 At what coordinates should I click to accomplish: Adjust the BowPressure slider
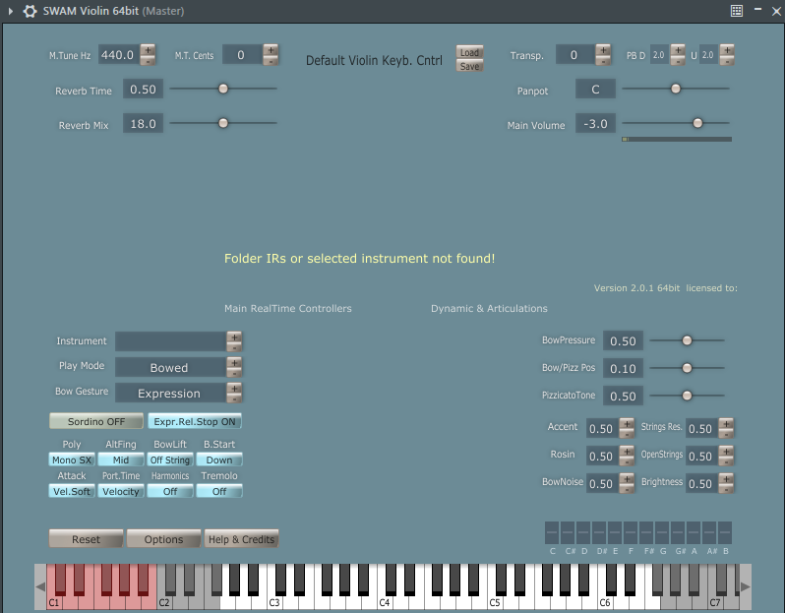point(687,340)
